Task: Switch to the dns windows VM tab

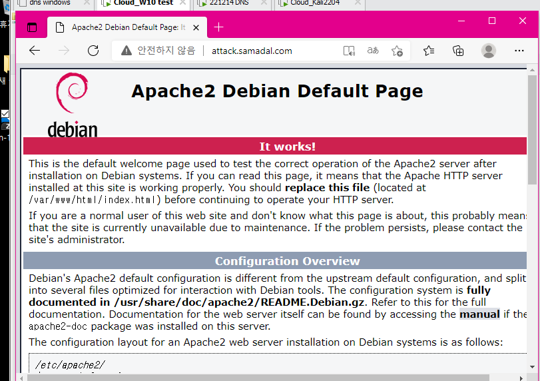Action: [49, 3]
